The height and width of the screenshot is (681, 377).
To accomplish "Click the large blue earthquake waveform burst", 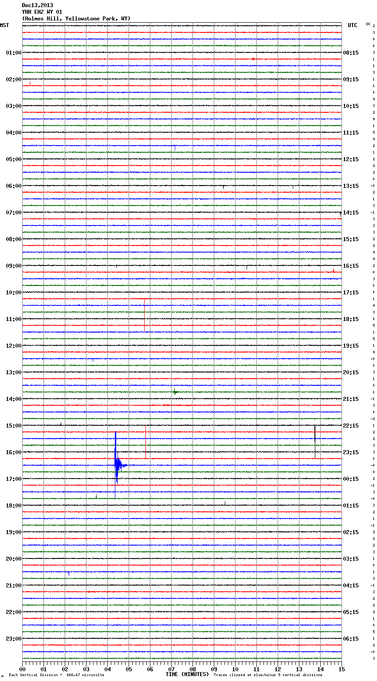I will click(x=117, y=464).
